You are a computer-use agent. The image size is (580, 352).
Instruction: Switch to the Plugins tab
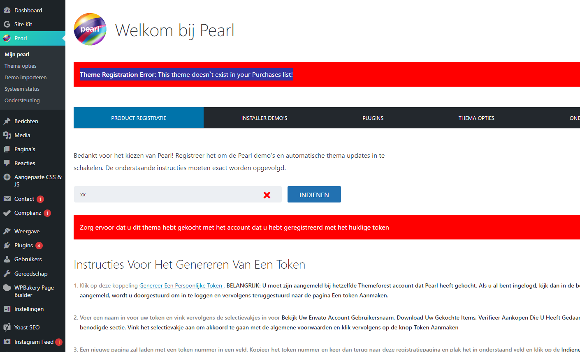tap(373, 118)
